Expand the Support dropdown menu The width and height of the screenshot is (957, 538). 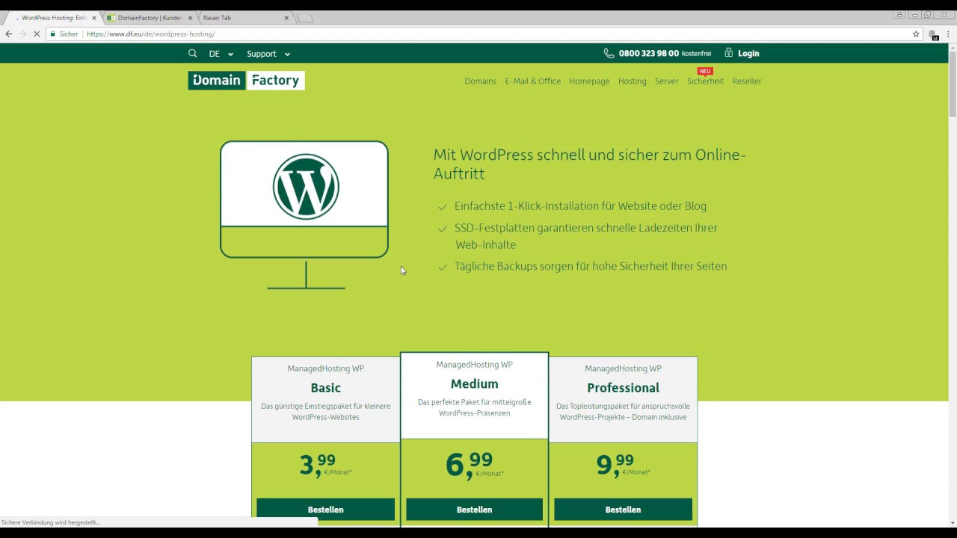[x=268, y=54]
